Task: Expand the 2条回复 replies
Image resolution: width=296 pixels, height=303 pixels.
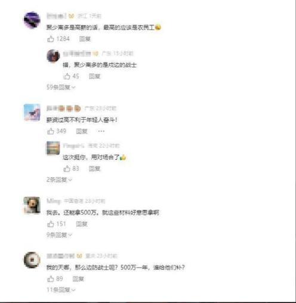Action: pos(59,180)
